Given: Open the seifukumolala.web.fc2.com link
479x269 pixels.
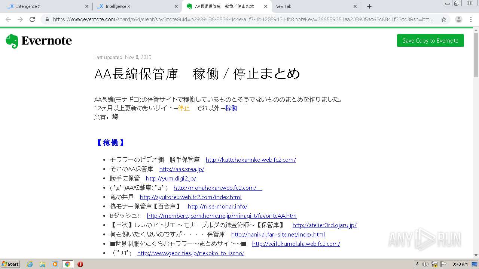Looking at the screenshot, I should (x=296, y=244).
